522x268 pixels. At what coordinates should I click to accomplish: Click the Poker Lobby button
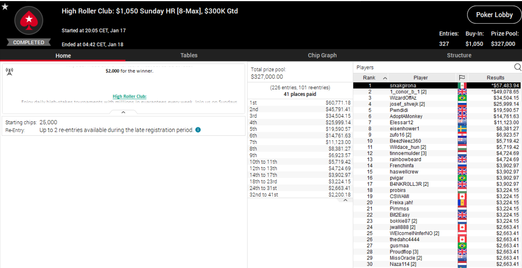(494, 15)
